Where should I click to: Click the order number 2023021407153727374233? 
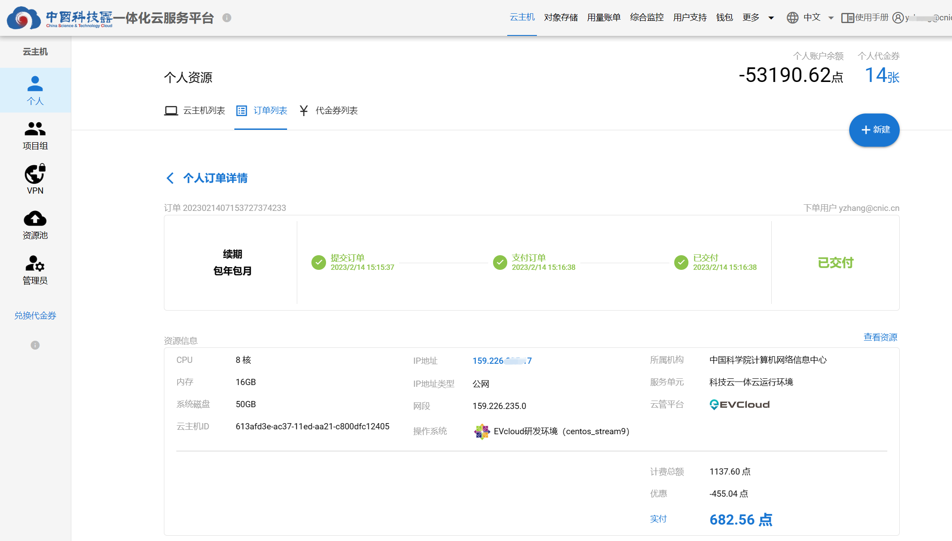pyautogui.click(x=234, y=208)
